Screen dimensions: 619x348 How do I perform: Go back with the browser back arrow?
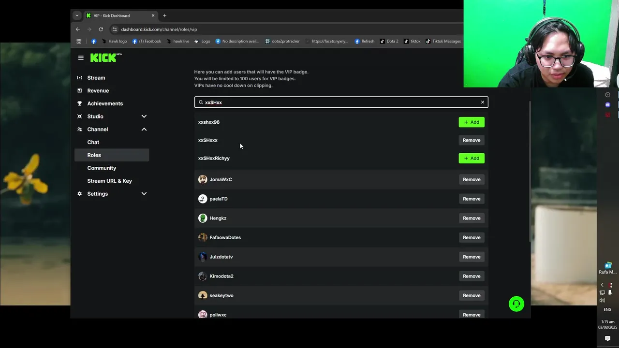tap(78, 29)
